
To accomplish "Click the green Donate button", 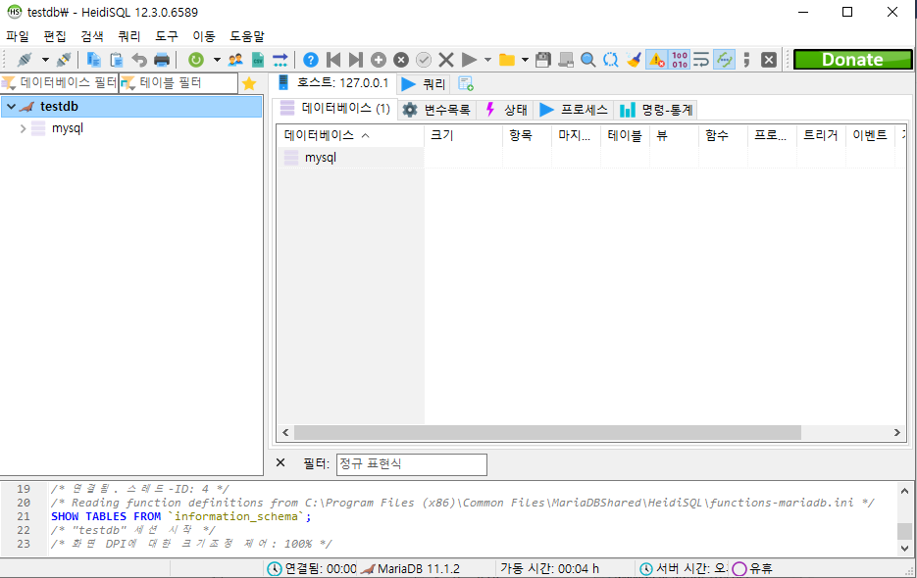I will pos(852,60).
